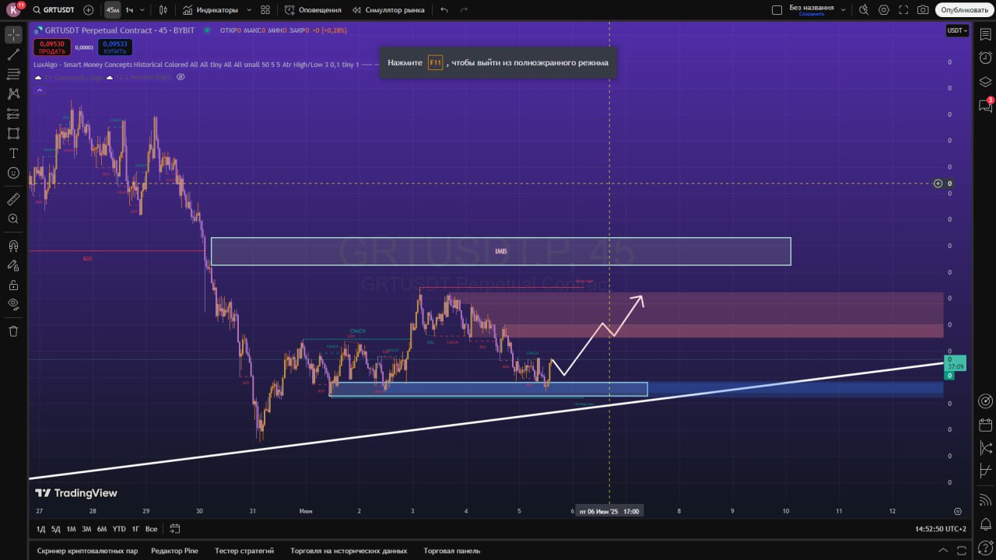
Task: Open the time axis settings gear
Action: coord(957,511)
